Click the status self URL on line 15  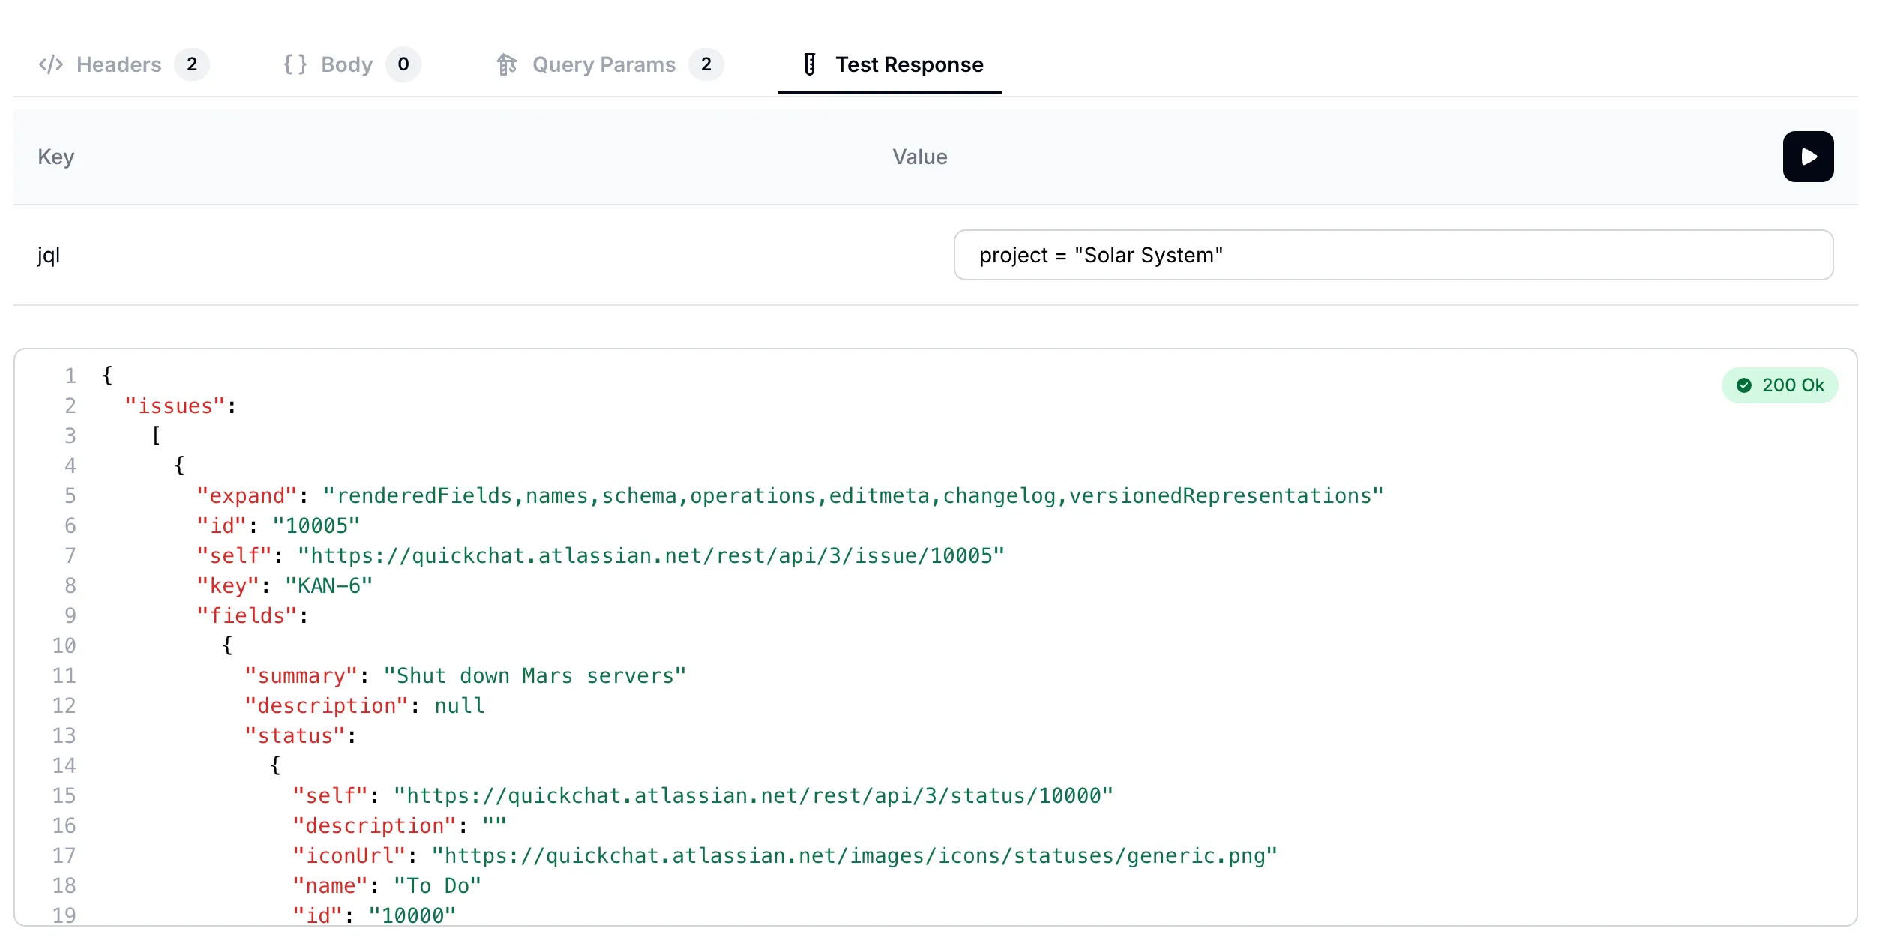753,796
